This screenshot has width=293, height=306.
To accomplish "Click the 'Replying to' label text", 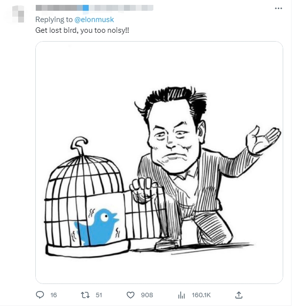I will pos(54,20).
